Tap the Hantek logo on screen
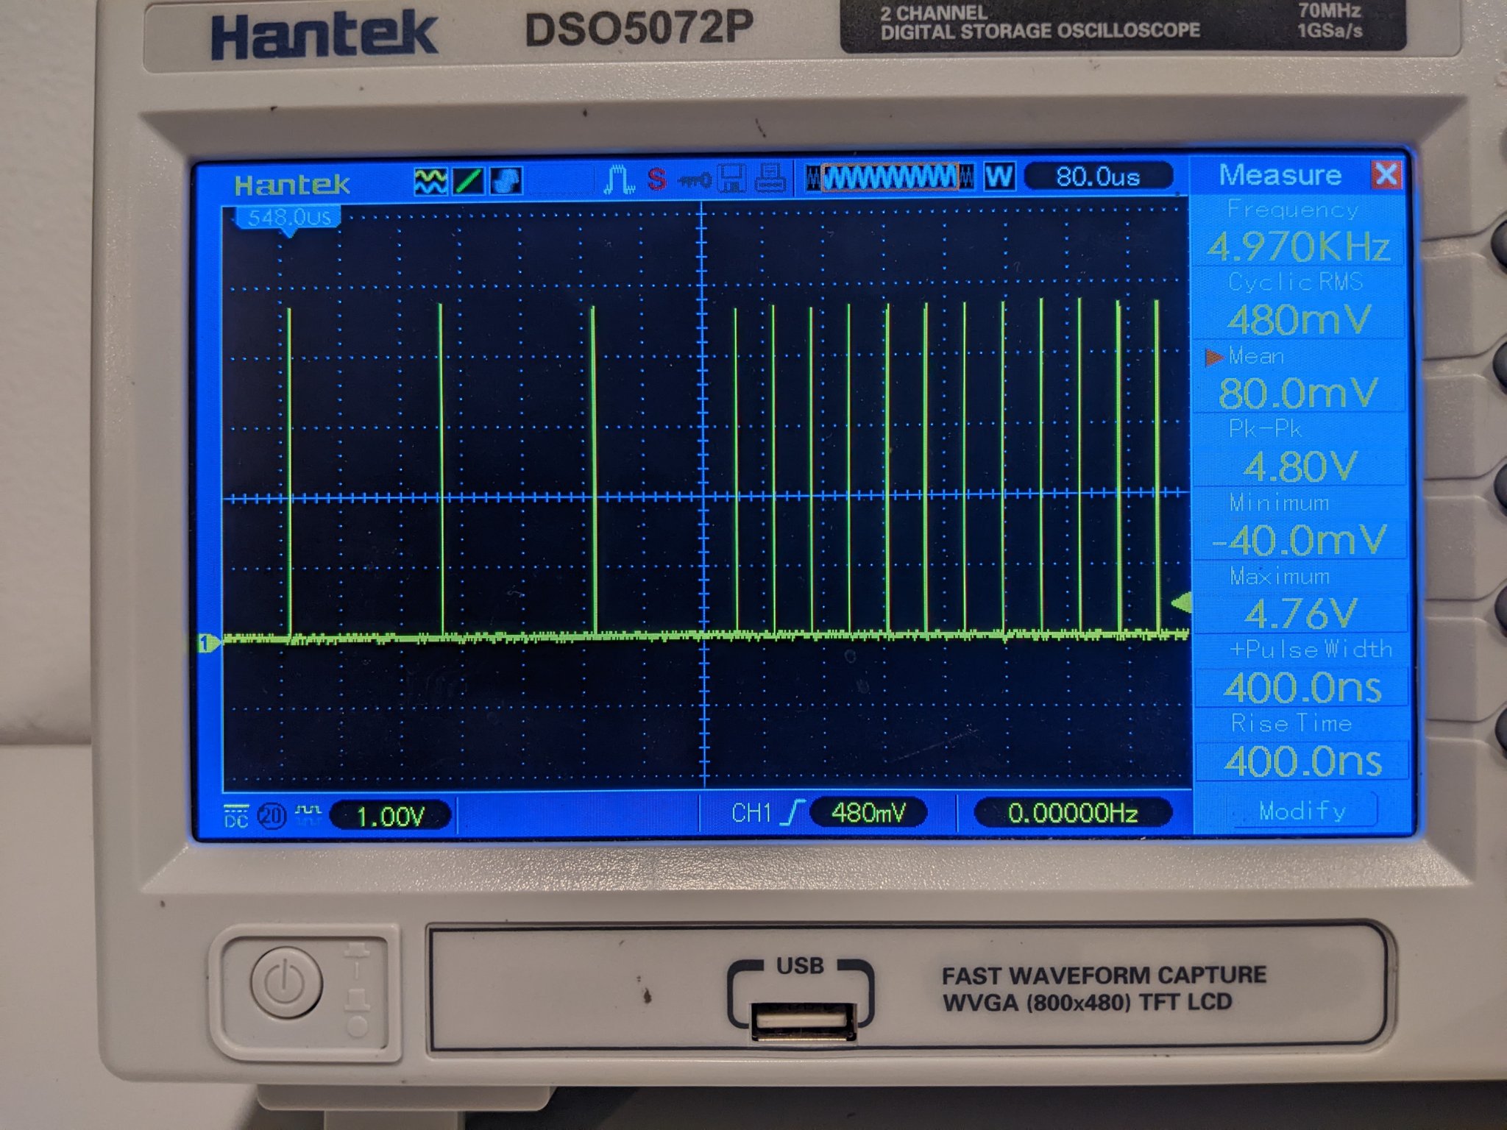Image resolution: width=1507 pixels, height=1130 pixels. [x=292, y=185]
